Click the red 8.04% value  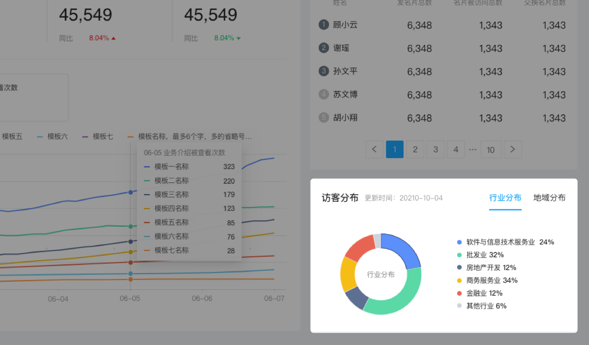pyautogui.click(x=99, y=38)
